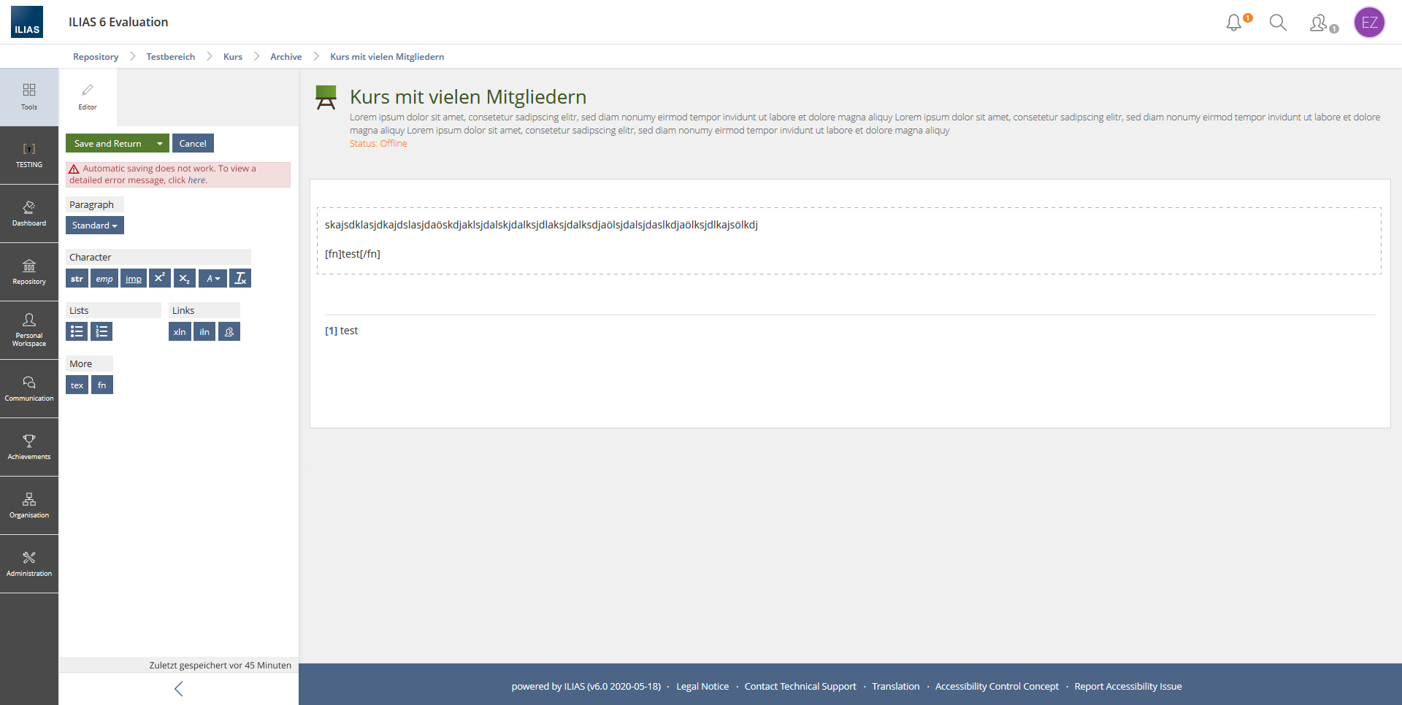Toggle important (imp) text formatting
The height and width of the screenshot is (705, 1402).
(134, 278)
